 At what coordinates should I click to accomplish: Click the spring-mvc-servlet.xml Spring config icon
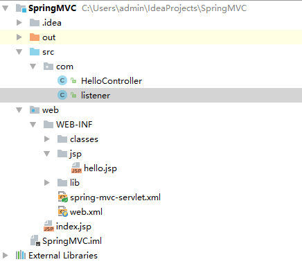coord(63,197)
